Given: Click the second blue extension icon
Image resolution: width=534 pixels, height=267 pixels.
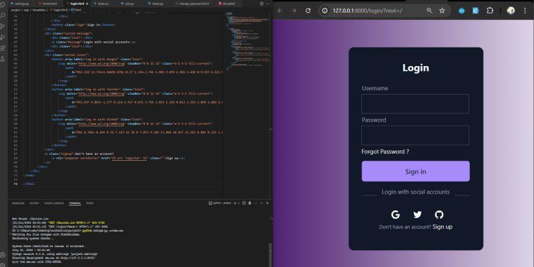Looking at the screenshot, I should pos(475,11).
